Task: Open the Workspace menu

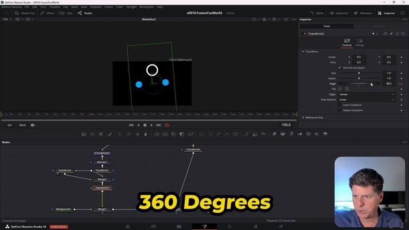Action: coord(146,7)
